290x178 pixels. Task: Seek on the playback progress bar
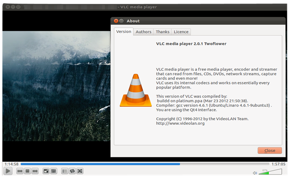[145, 164]
